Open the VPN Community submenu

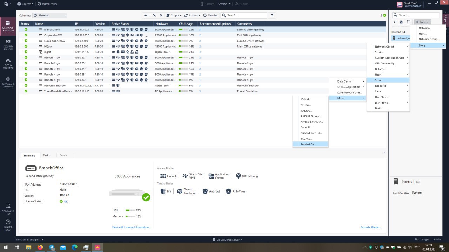[x=388, y=63]
